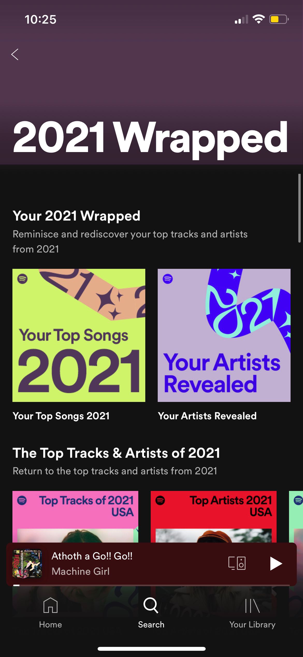This screenshot has width=303, height=657.
Task: Tap the Your Library shelf icon
Action: pyautogui.click(x=252, y=605)
